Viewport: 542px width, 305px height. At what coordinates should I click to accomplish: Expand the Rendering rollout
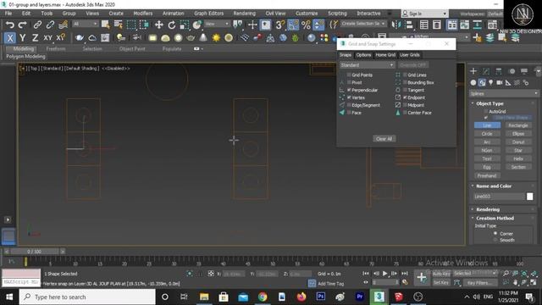pos(488,209)
